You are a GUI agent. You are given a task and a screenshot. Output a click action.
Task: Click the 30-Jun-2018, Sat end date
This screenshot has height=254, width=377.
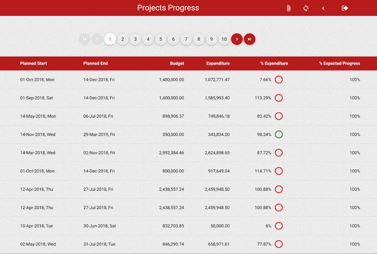99,226
